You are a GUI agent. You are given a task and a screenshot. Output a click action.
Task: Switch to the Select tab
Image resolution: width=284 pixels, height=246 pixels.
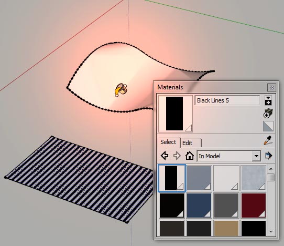pyautogui.click(x=168, y=142)
